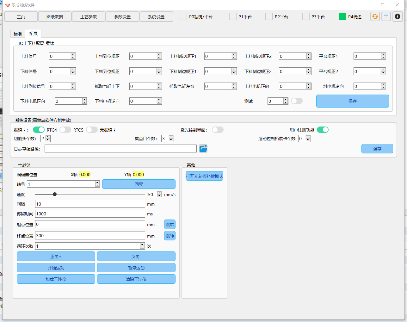Click the 上料信号 spinbox arrows
407x322 pixels.
[73, 56]
